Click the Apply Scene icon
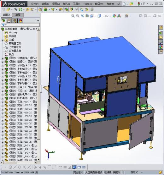Viewport: 164px width, 175px height. point(119,16)
